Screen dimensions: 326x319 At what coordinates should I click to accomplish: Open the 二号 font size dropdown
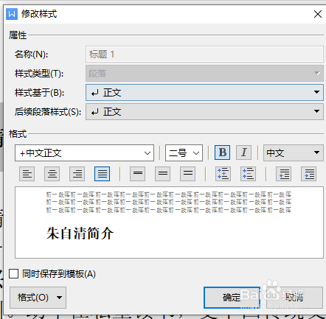click(x=184, y=153)
